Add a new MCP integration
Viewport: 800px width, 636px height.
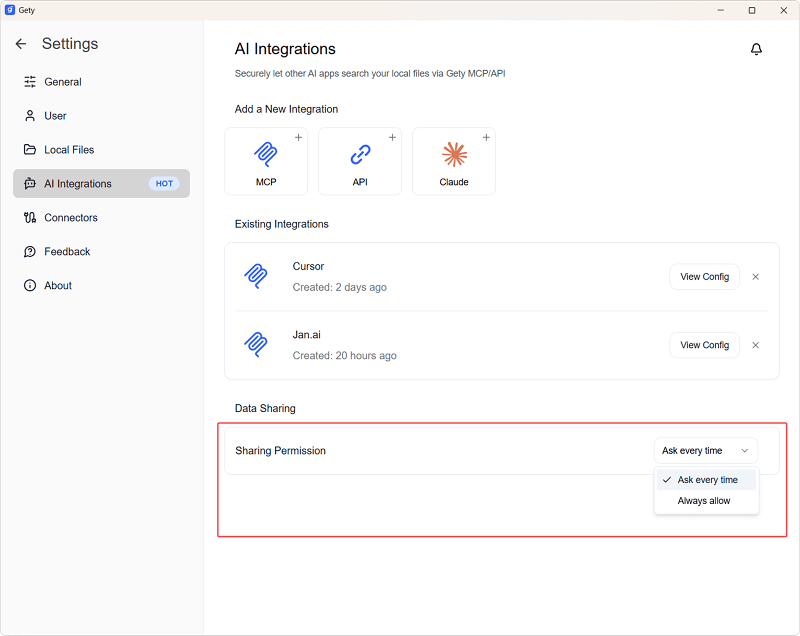266,161
